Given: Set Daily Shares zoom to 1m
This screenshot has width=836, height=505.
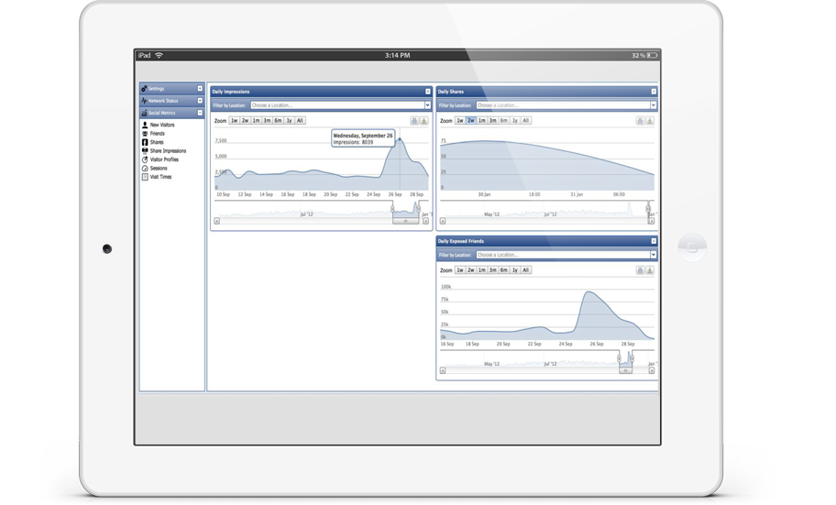Looking at the screenshot, I should (x=482, y=121).
